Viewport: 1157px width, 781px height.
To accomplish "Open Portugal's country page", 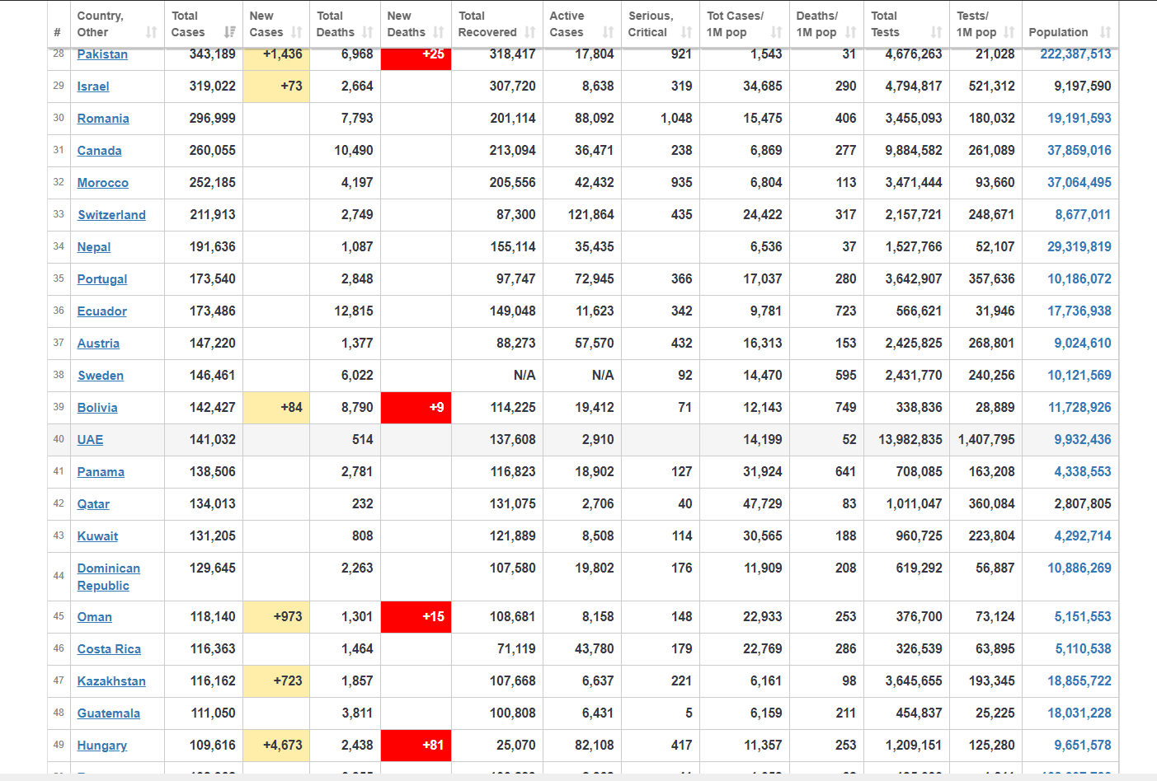I will coord(102,279).
